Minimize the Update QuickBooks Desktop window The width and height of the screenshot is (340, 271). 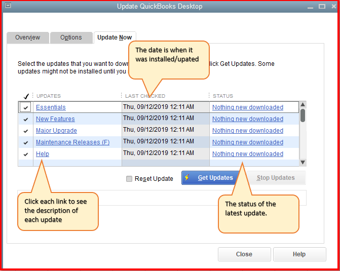(310, 7)
